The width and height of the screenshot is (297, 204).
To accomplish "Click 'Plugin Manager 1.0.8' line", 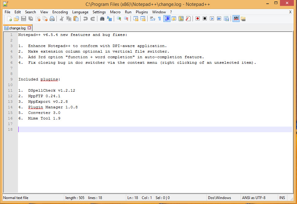I will [53, 107].
